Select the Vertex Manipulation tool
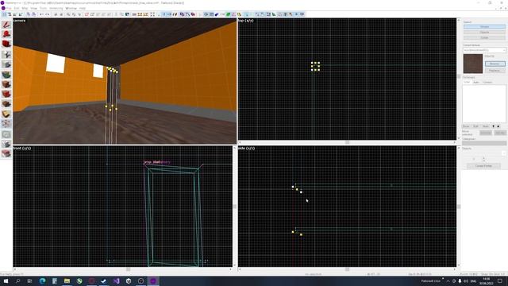This screenshot has width=508, height=286. pos(6,124)
